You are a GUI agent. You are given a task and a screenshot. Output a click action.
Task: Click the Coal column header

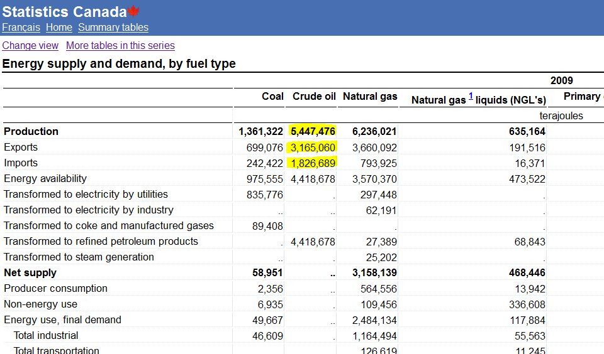pos(272,97)
